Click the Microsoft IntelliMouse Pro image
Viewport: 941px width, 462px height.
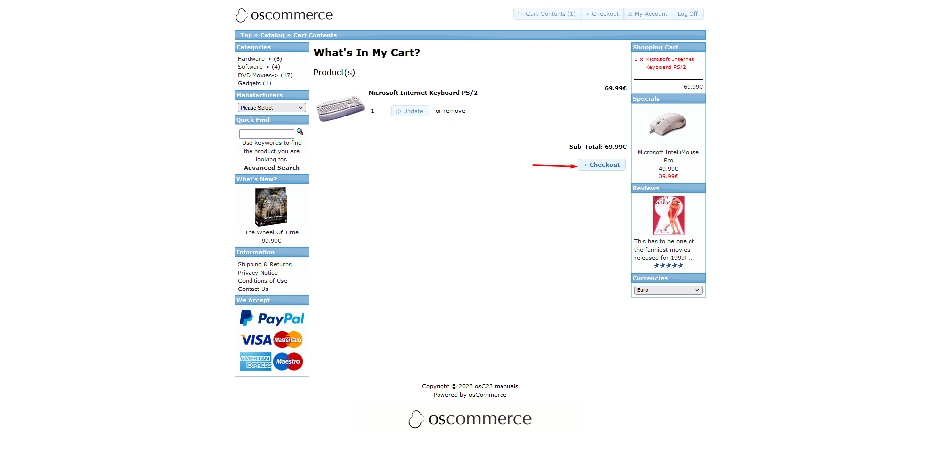click(x=668, y=124)
